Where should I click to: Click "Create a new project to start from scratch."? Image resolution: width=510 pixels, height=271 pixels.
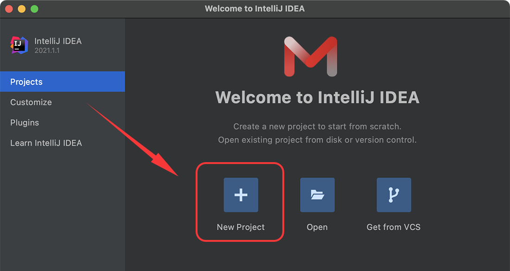click(x=317, y=126)
